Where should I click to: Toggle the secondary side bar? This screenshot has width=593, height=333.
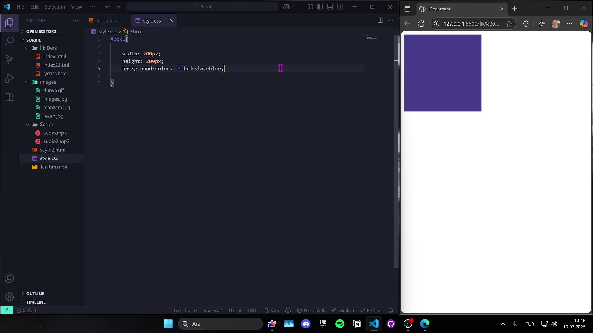click(x=340, y=7)
